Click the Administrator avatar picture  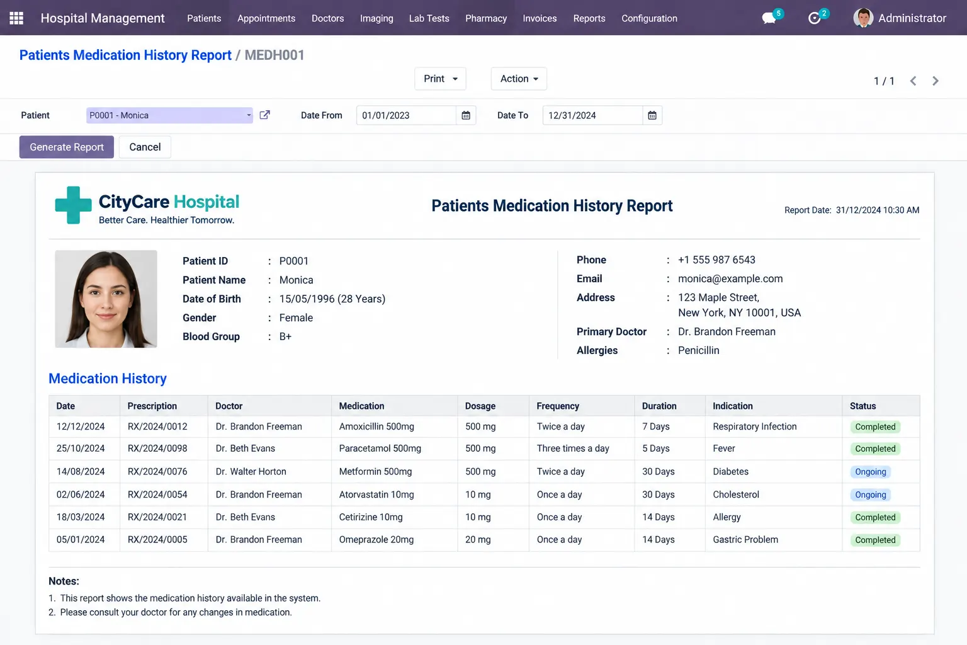(863, 18)
